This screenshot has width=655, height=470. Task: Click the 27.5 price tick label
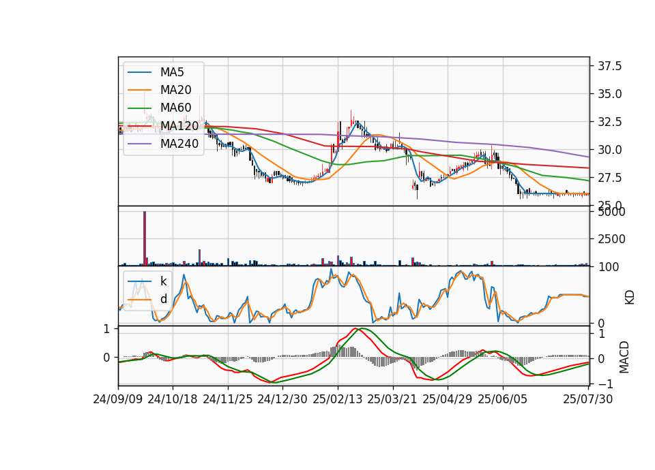point(609,178)
